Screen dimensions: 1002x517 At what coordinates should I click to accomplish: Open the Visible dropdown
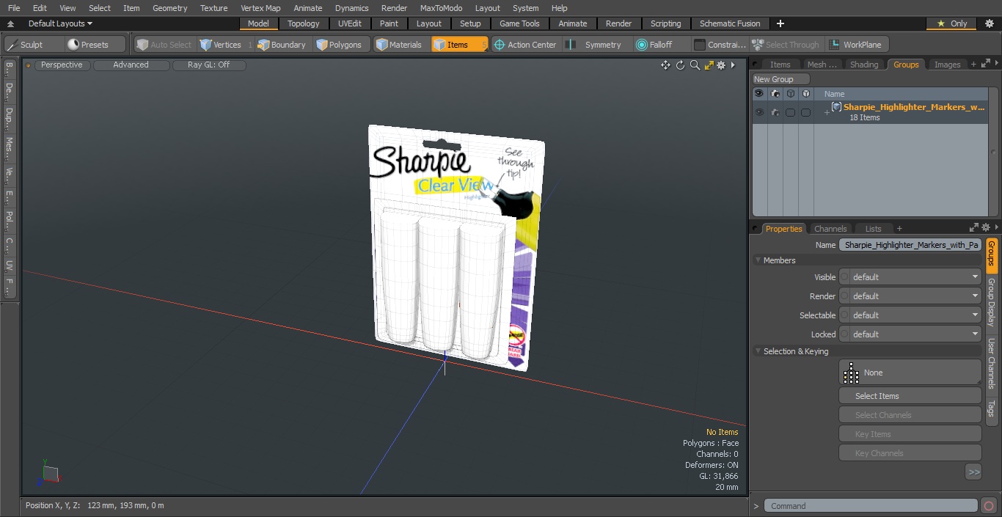click(x=910, y=277)
